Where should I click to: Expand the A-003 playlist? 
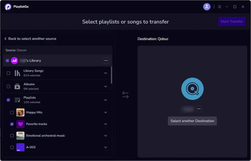pyautogui.click(x=105, y=147)
